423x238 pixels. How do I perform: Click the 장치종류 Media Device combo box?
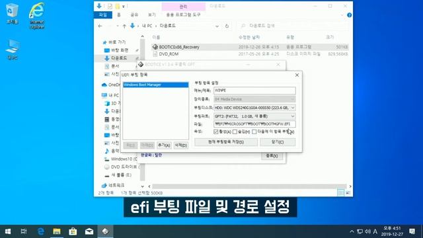(x=254, y=99)
